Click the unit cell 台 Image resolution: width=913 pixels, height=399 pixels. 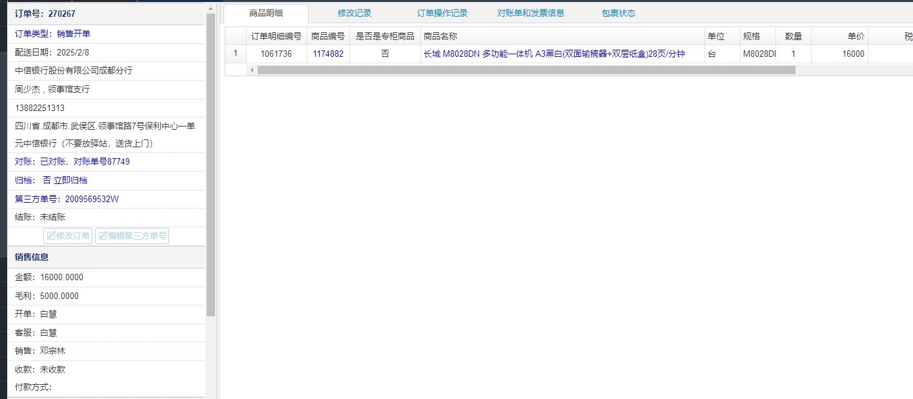722,54
